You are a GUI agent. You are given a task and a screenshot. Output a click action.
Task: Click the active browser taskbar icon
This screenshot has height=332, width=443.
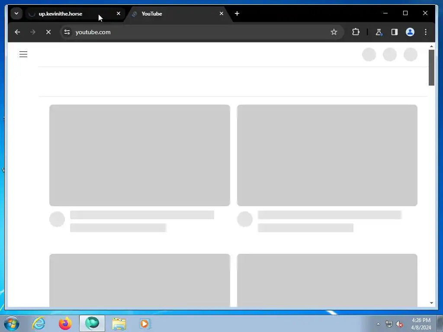coord(92,323)
